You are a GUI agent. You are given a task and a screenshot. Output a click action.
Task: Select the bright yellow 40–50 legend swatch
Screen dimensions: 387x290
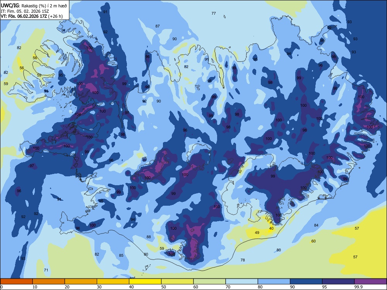click(x=145, y=281)
